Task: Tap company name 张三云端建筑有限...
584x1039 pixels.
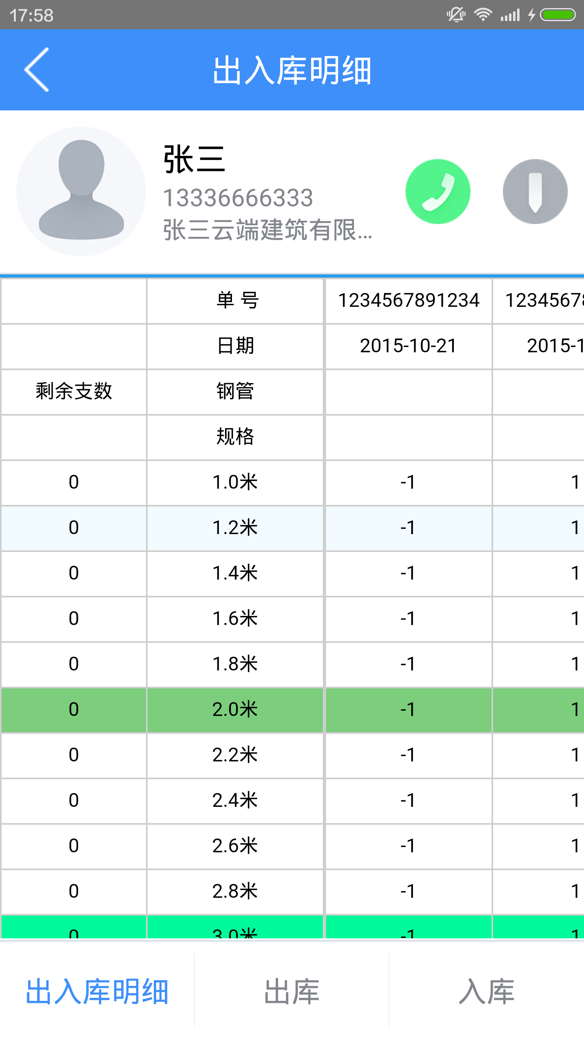Action: click(x=268, y=230)
